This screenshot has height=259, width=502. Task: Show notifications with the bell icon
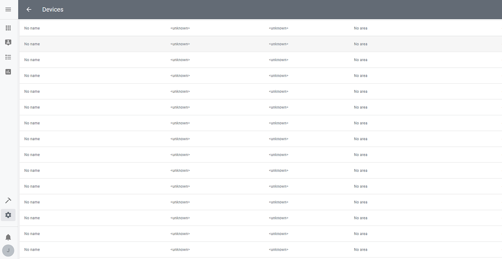click(8, 238)
